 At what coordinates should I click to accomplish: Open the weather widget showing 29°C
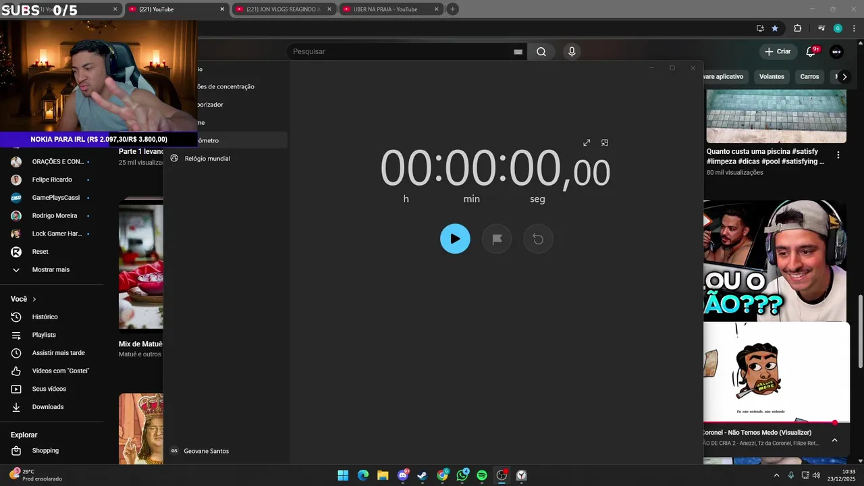click(35, 475)
